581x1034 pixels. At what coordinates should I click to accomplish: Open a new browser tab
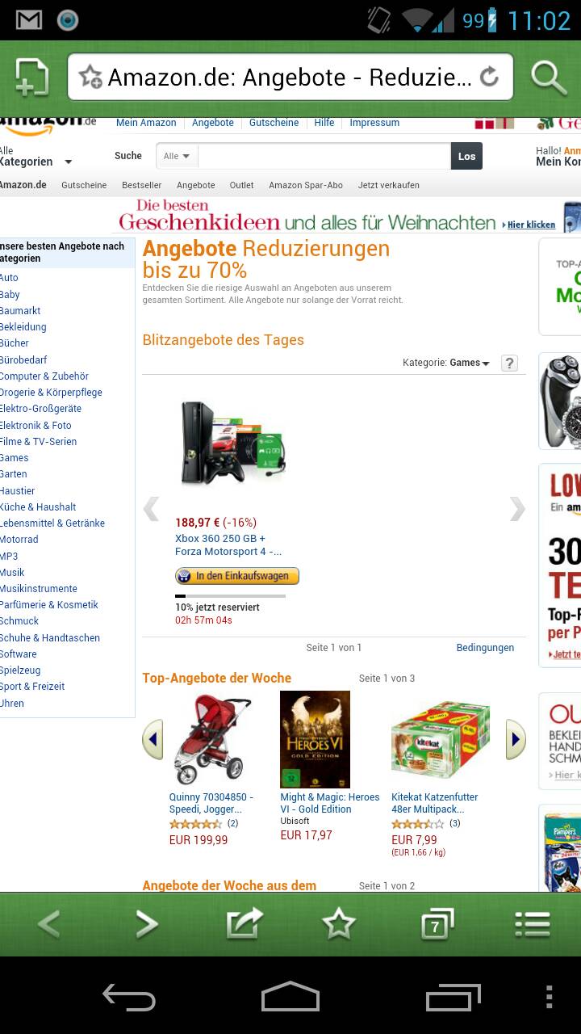(x=32, y=78)
